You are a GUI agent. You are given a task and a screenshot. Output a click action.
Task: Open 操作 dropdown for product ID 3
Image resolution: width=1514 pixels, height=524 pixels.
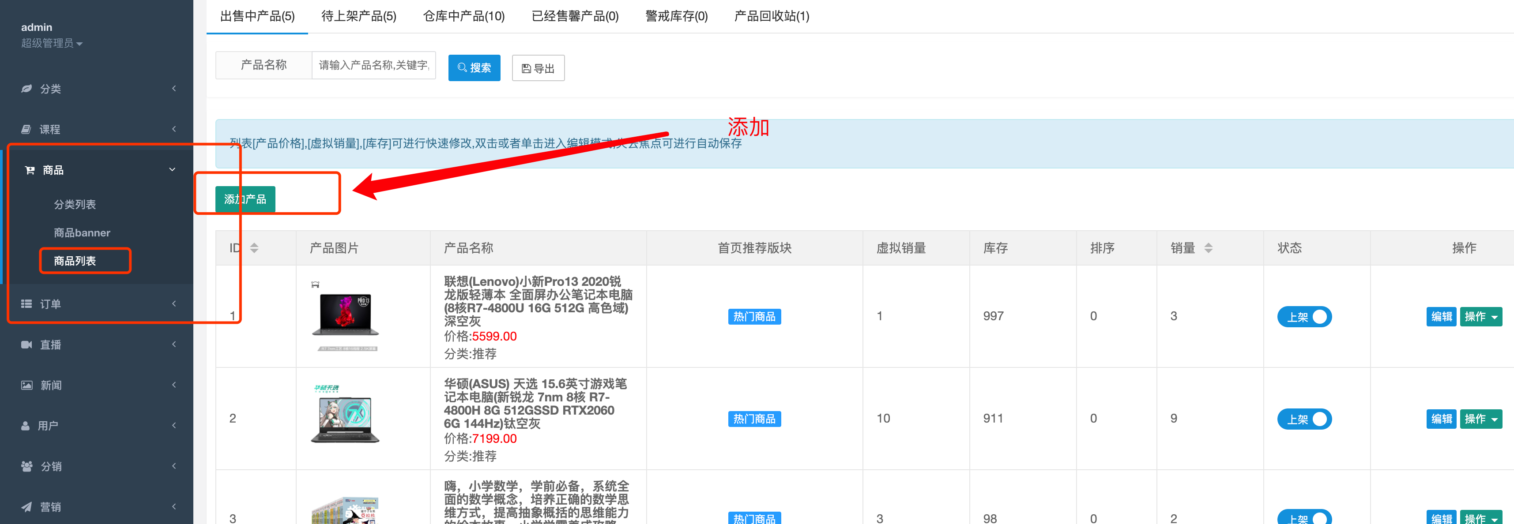coord(1481,517)
